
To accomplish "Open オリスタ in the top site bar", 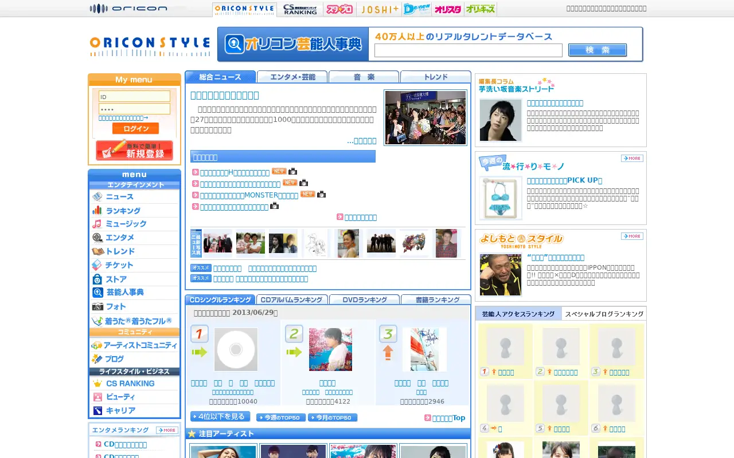I will [448, 9].
